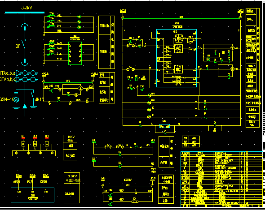This screenshot has width=265, height=210.
Task: Click the 3.3KV text in bottom box
Action: [x=72, y=176]
